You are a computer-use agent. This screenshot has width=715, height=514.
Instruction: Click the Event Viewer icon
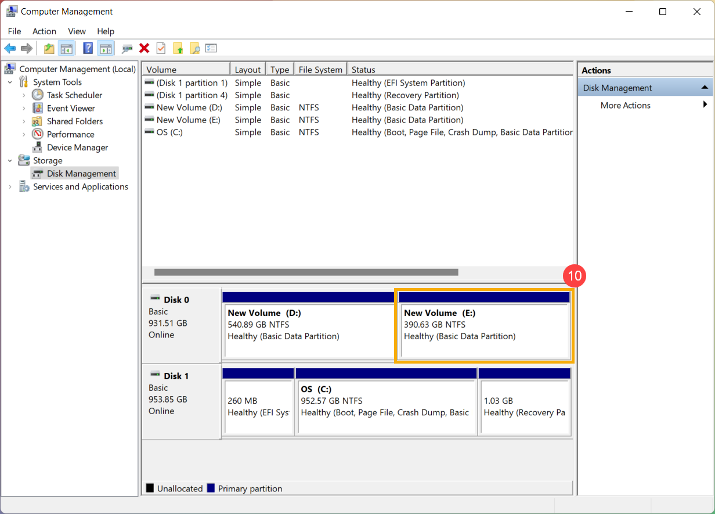pos(37,108)
